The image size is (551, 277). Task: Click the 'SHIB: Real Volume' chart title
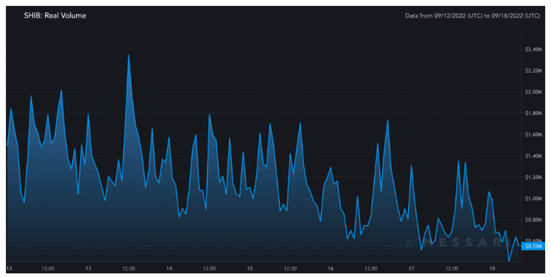click(55, 16)
